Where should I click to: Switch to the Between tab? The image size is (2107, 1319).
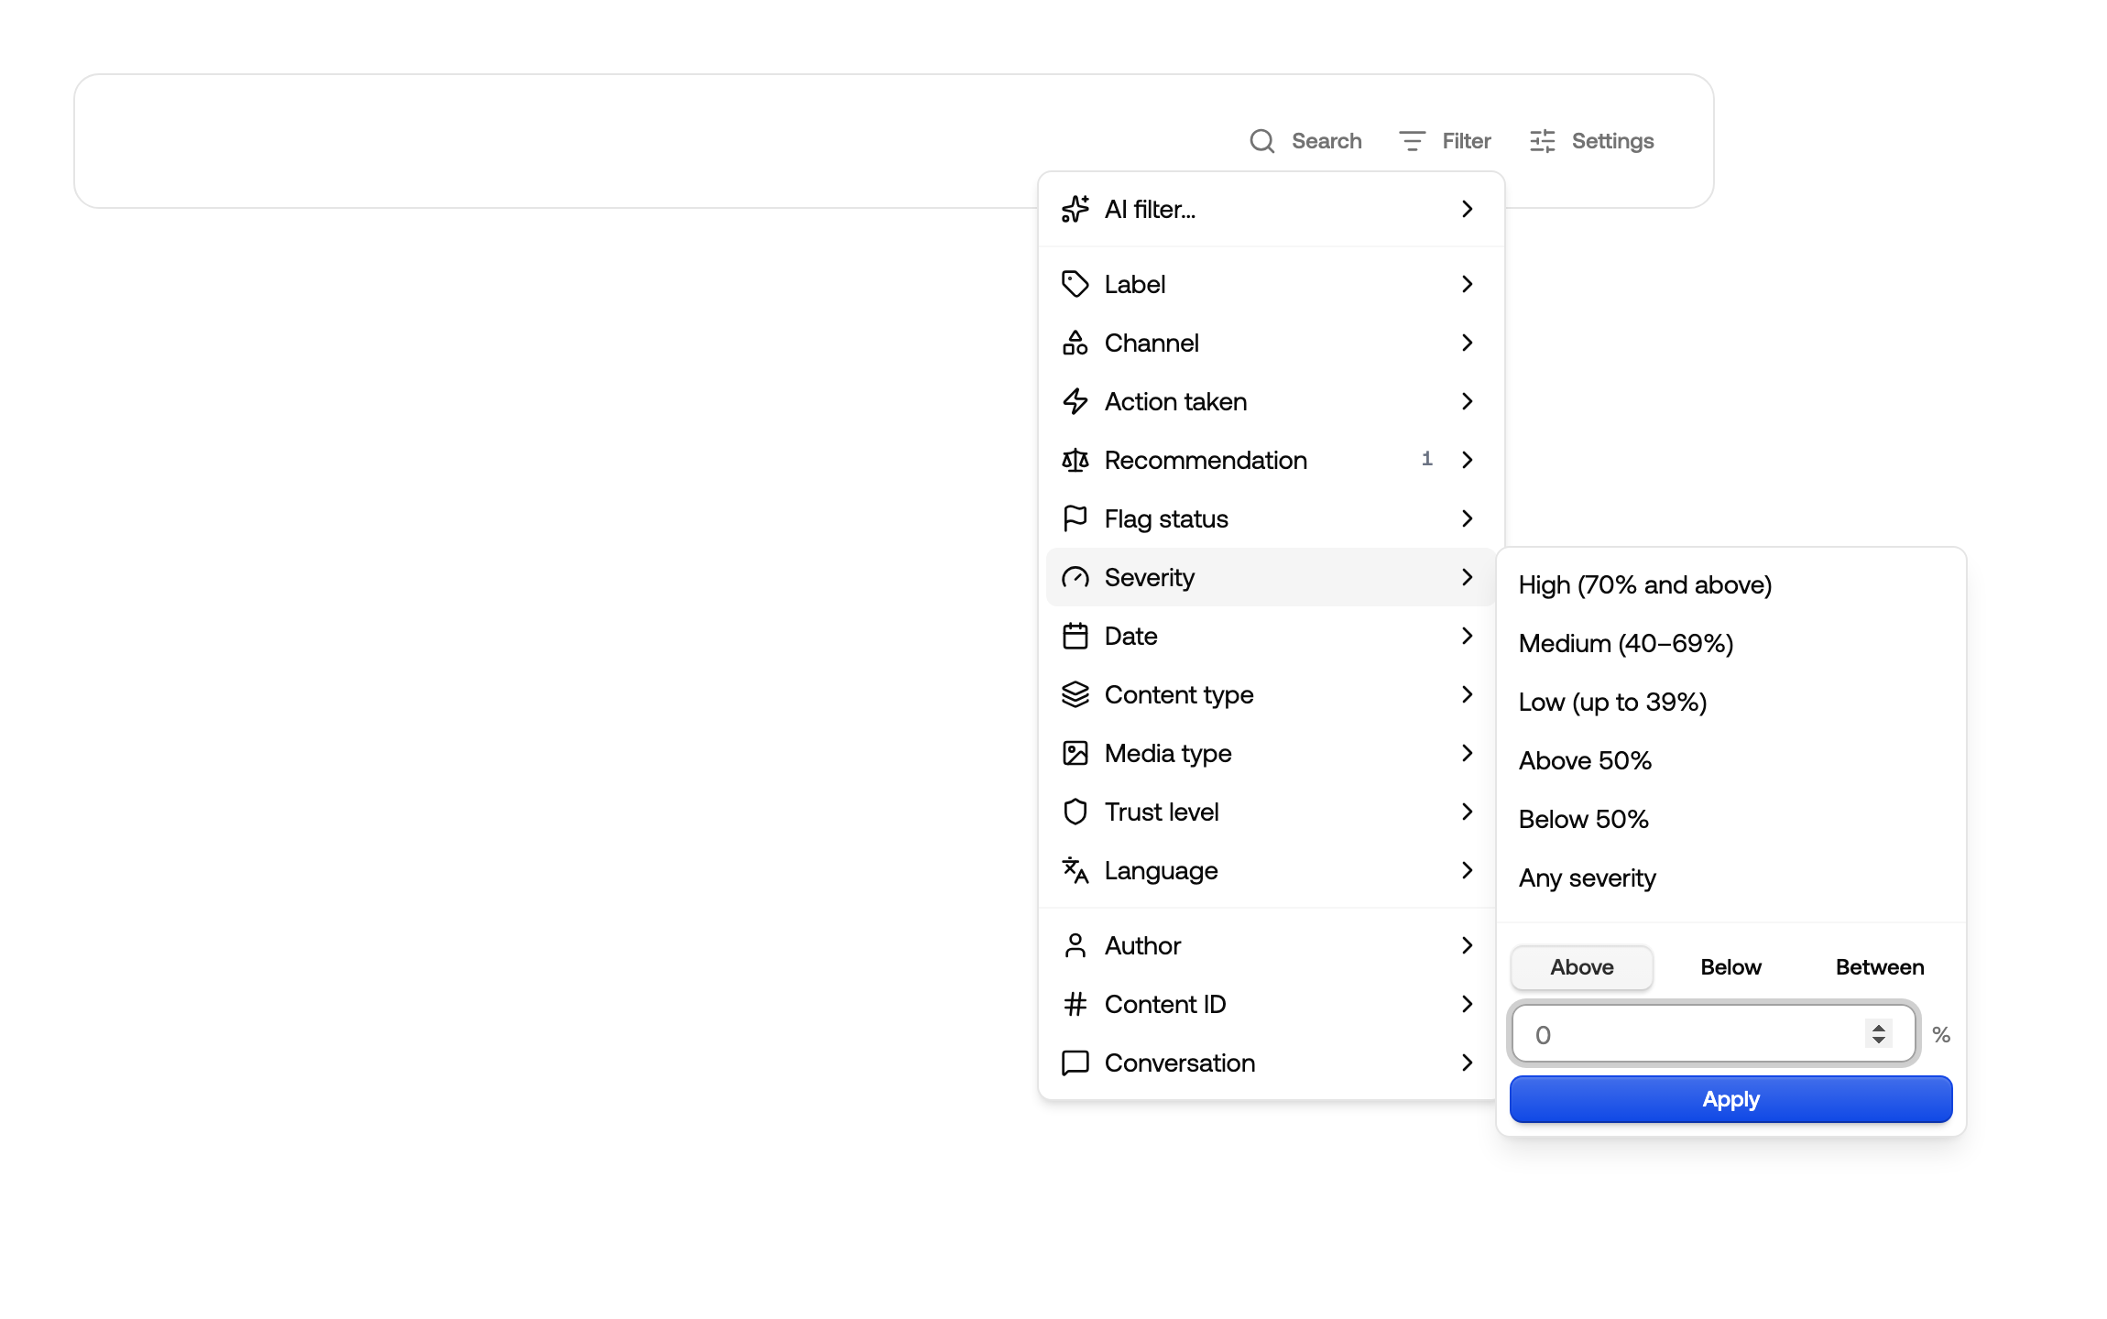tap(1880, 967)
